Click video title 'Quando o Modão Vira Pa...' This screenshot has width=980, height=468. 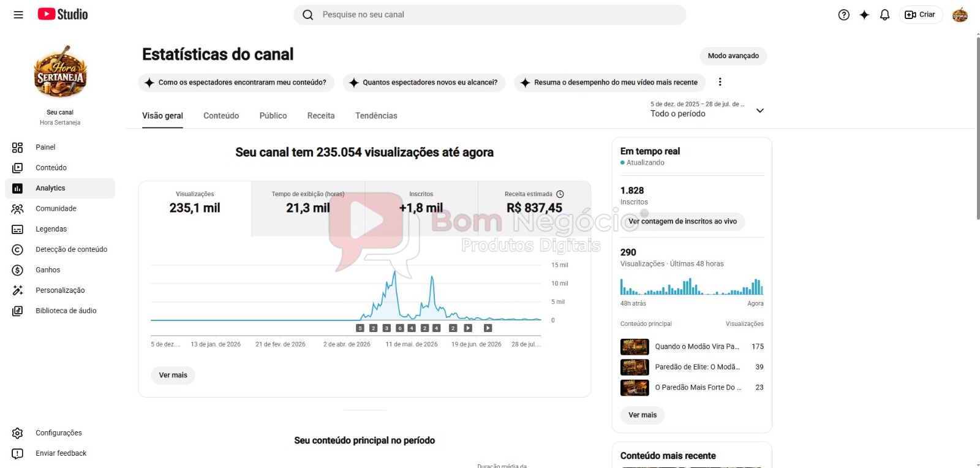tap(697, 347)
